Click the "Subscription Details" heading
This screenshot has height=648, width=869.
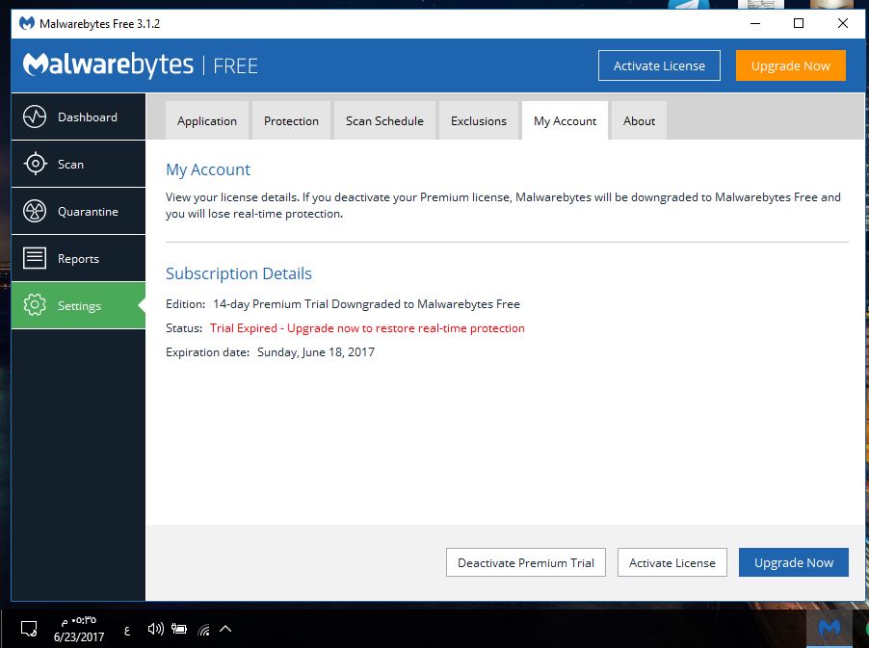point(239,273)
